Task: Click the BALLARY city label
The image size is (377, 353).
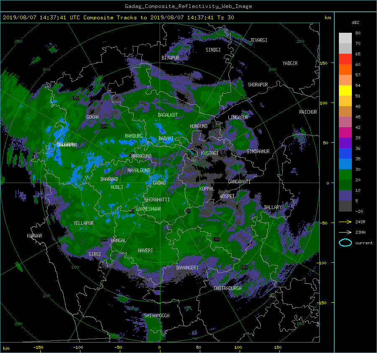Action: tap(273, 207)
